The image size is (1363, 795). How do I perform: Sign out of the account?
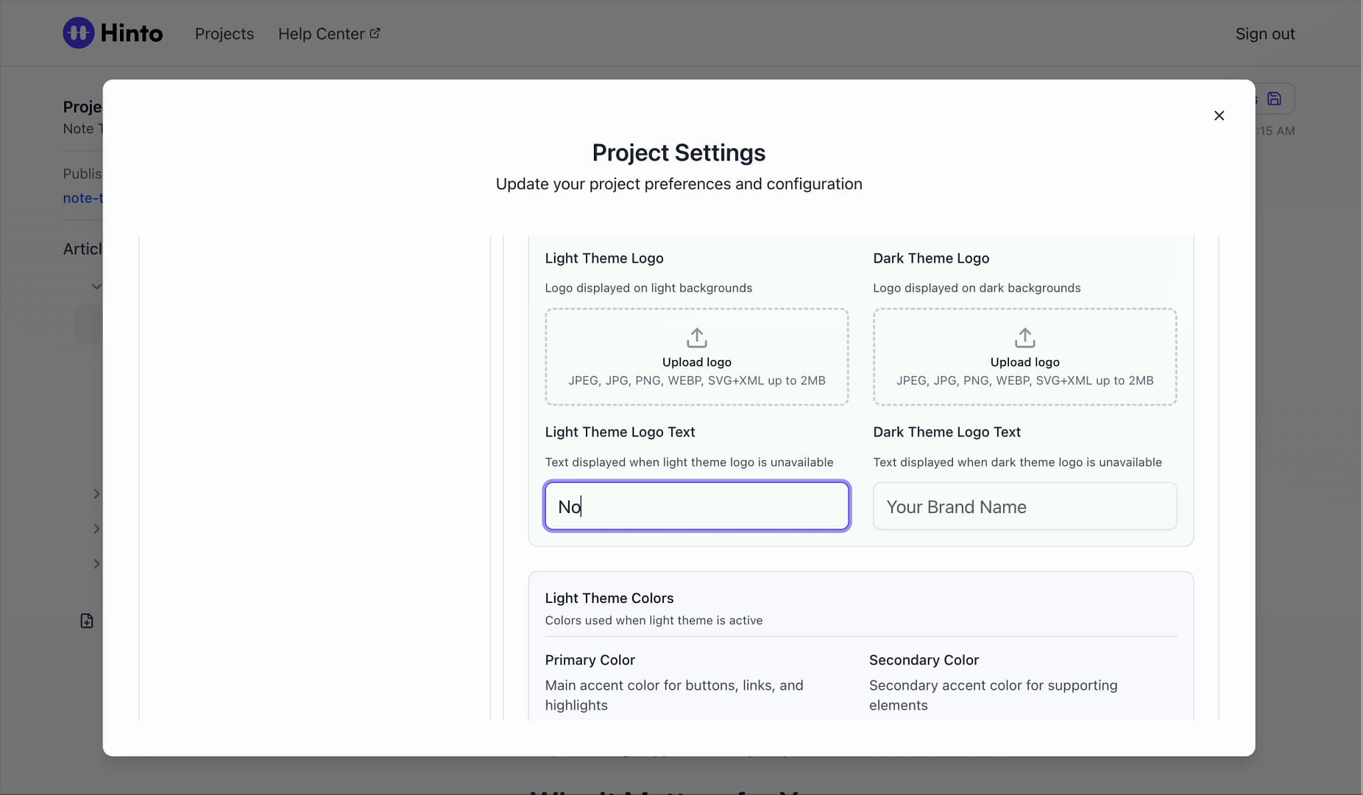(1265, 34)
